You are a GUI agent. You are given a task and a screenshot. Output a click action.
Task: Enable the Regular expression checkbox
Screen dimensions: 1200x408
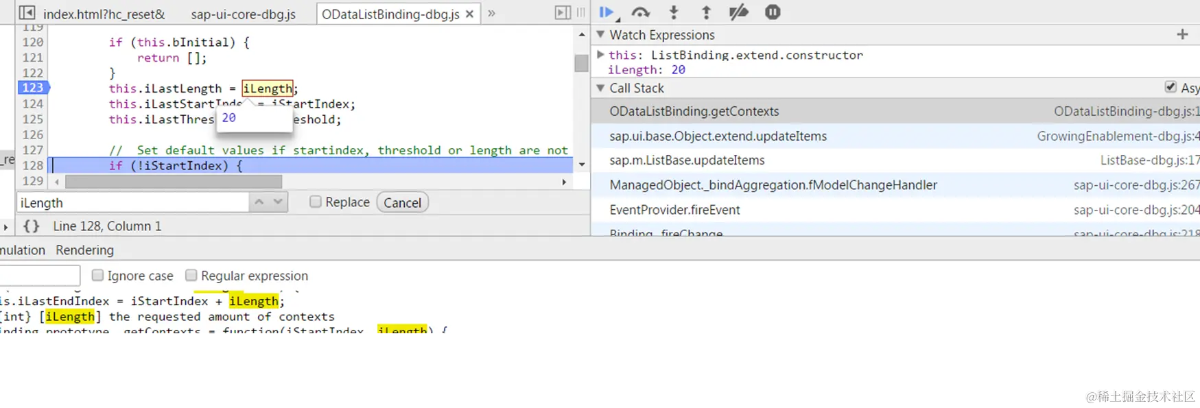(191, 275)
